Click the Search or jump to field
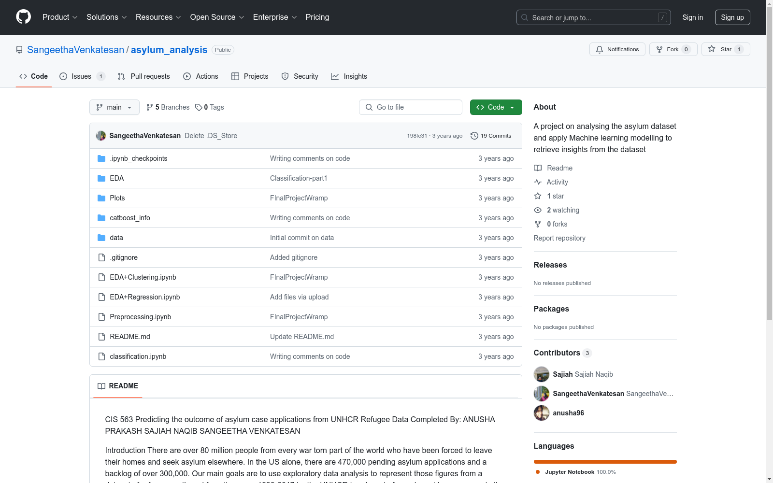The height and width of the screenshot is (483, 773). [x=594, y=17]
